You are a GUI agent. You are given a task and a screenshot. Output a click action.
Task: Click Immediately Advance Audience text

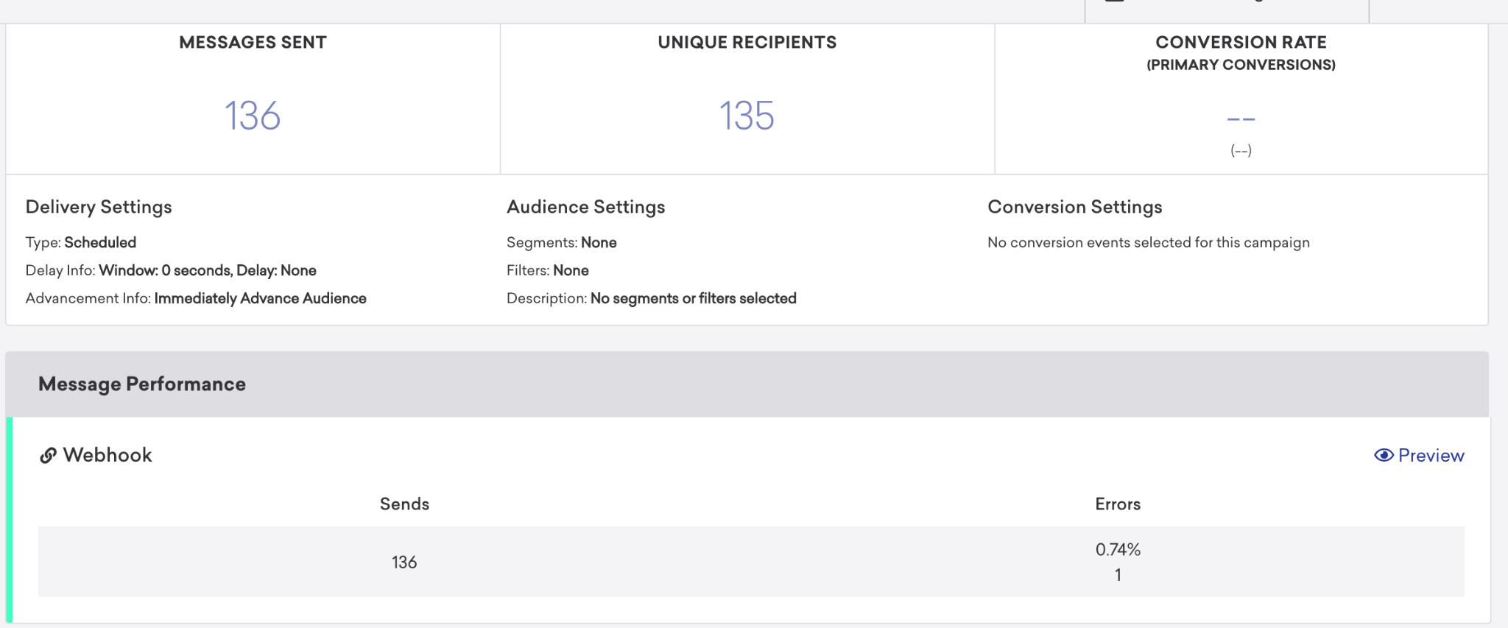click(x=260, y=299)
